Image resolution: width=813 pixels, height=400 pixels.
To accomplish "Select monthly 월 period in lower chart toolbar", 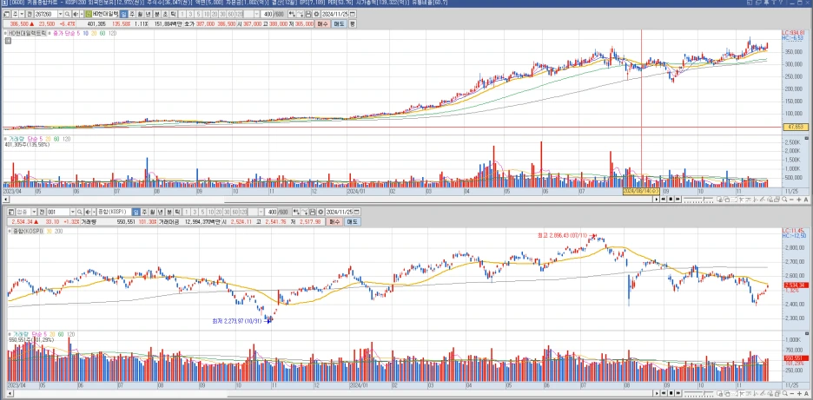I will point(153,212).
